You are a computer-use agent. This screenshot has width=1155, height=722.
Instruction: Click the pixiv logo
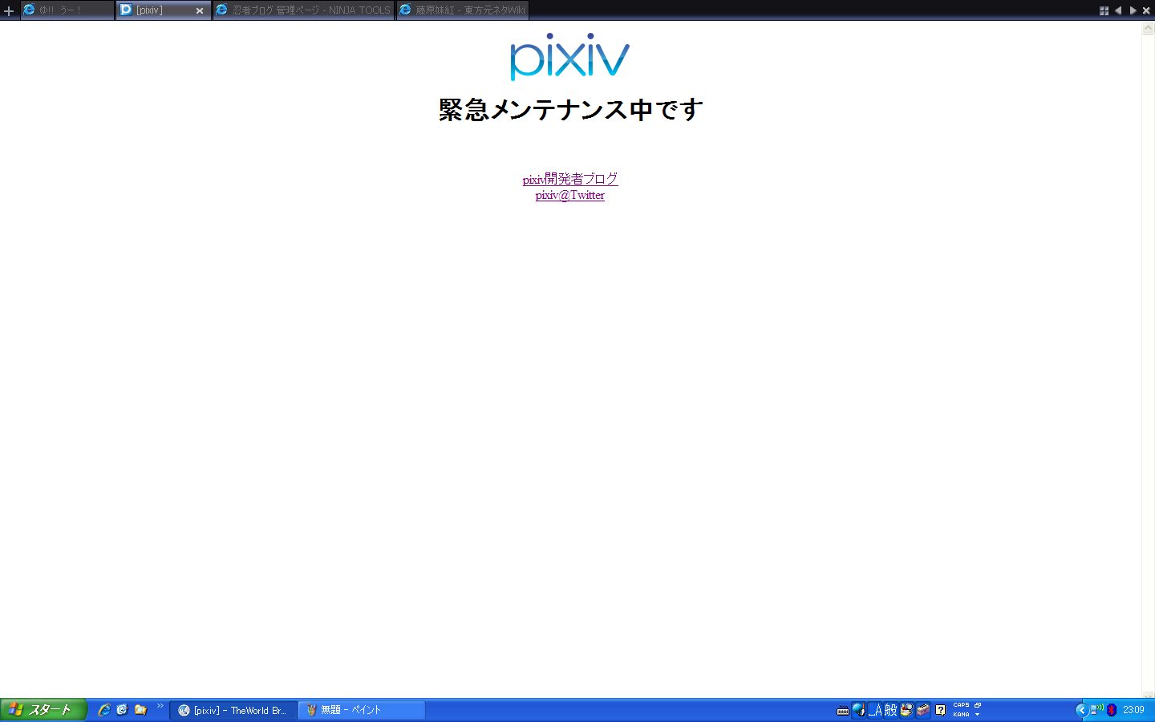(x=570, y=56)
